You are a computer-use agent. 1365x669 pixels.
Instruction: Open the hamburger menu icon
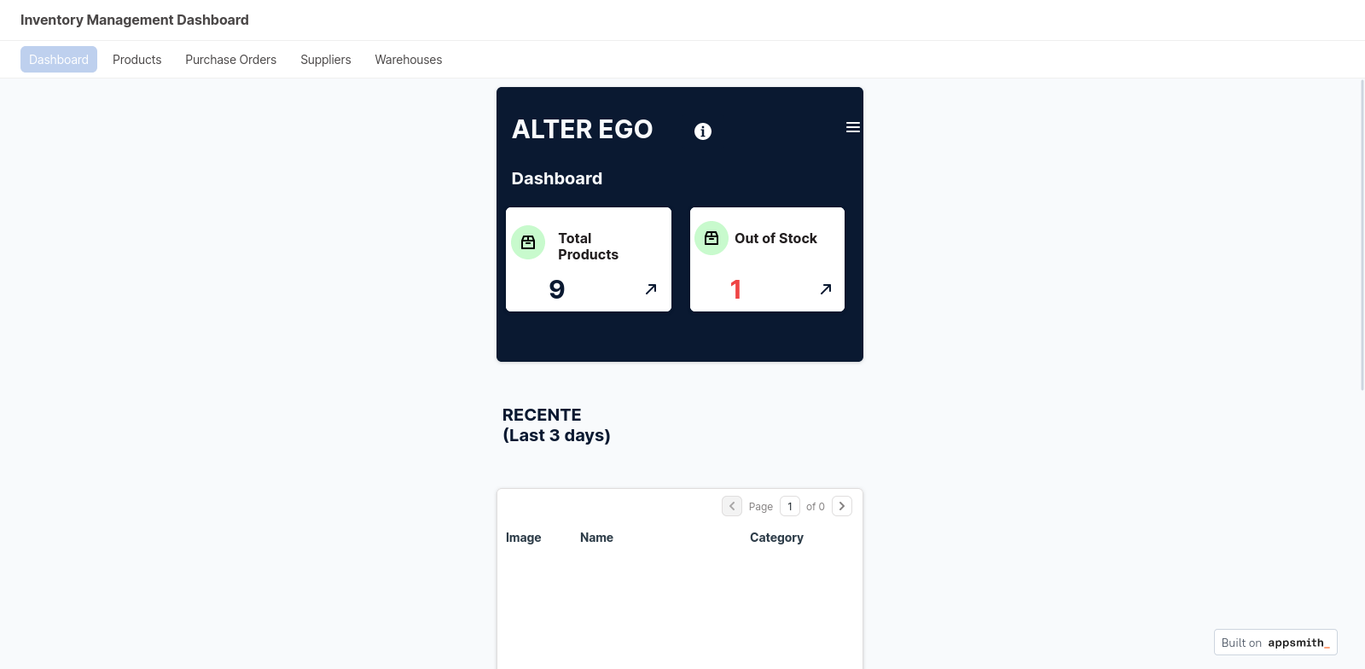click(852, 127)
